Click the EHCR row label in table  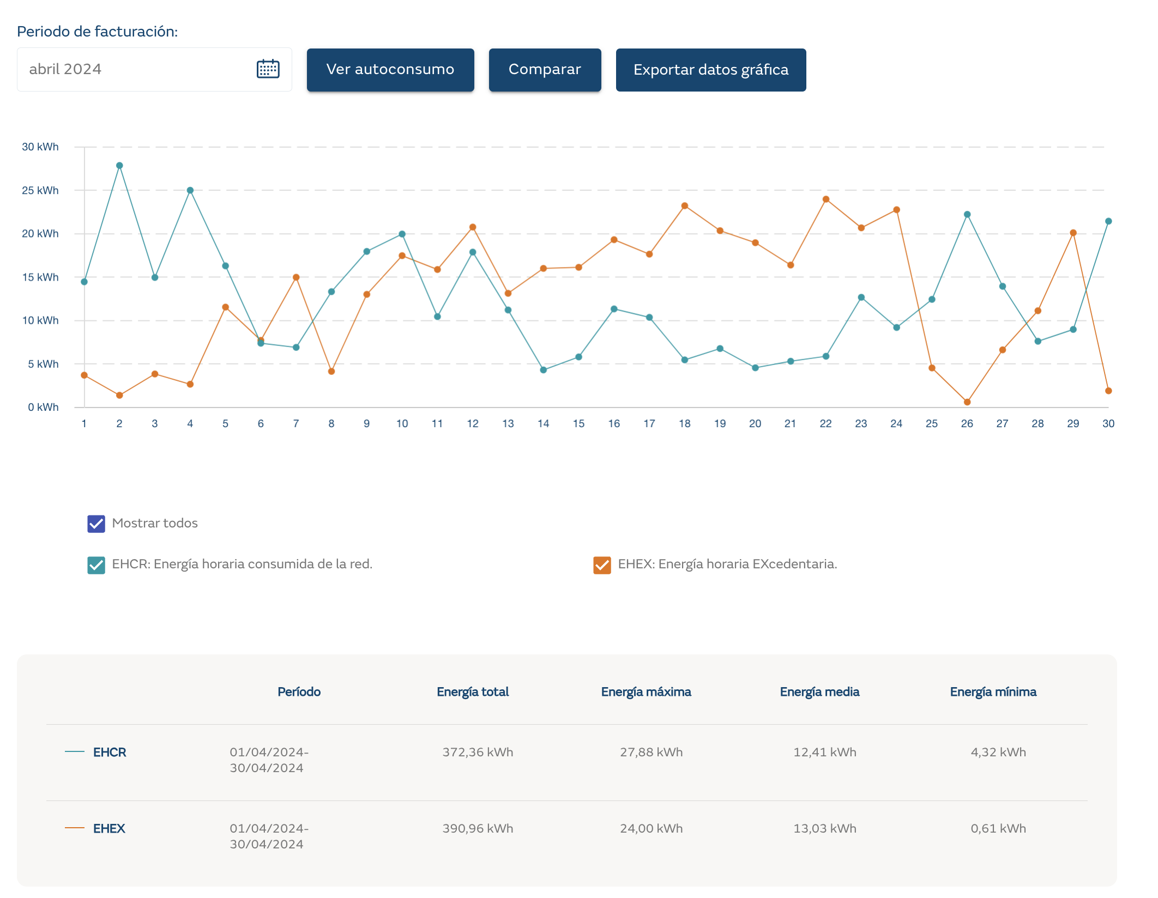(110, 753)
